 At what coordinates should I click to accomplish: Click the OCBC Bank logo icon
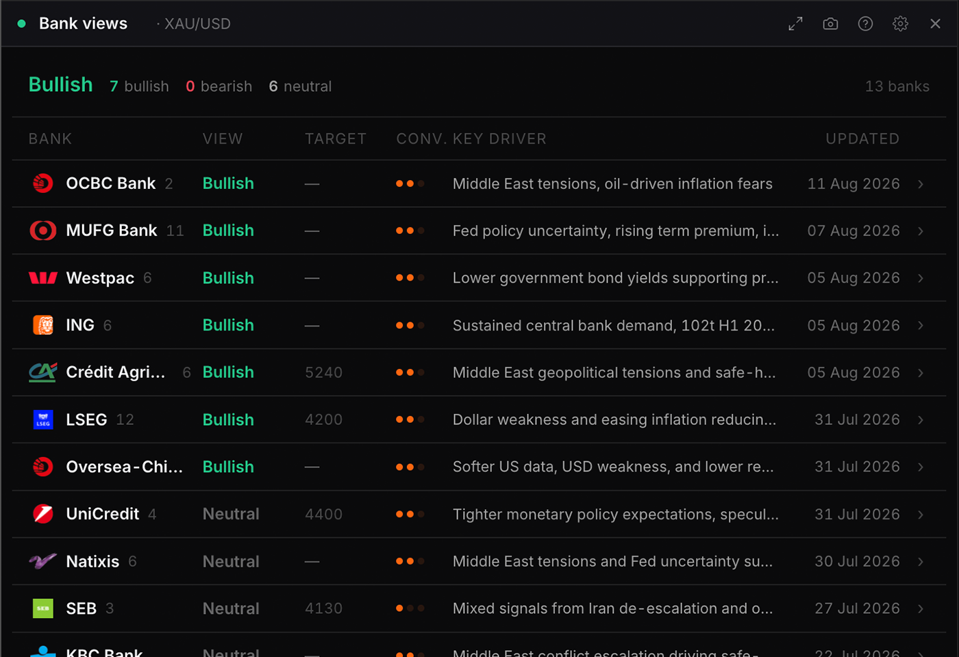click(x=43, y=183)
